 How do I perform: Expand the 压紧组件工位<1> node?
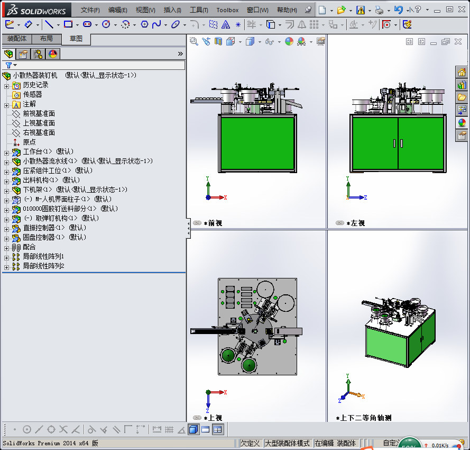tap(6, 172)
